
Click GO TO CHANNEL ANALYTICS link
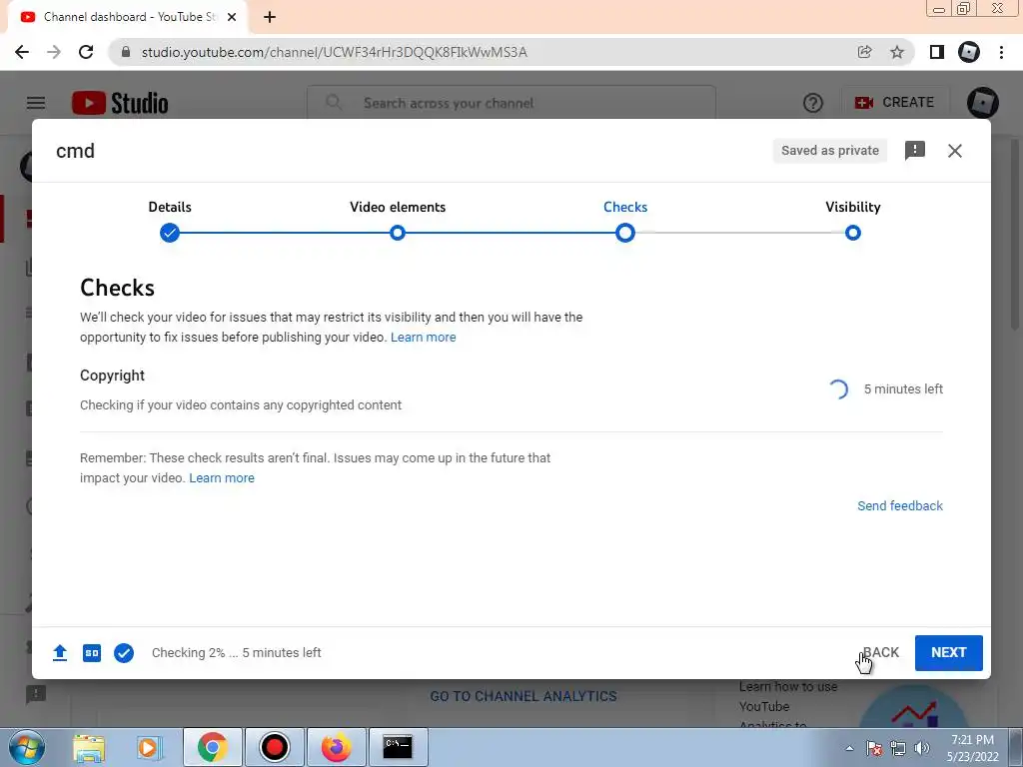523,696
